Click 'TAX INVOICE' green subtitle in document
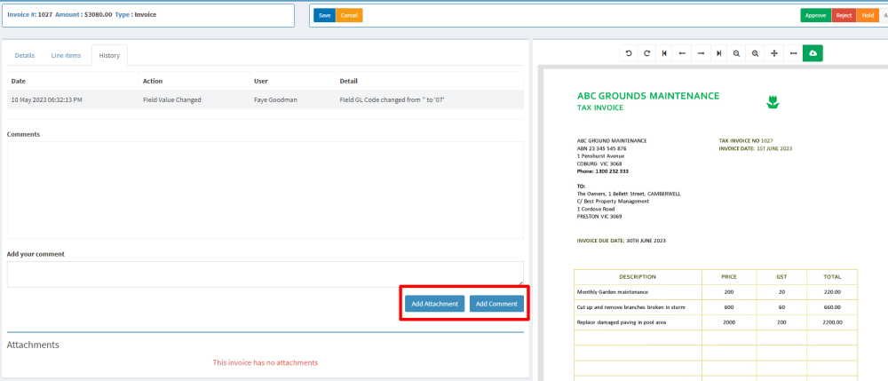Viewport: 888px width, 381px height. 599,107
